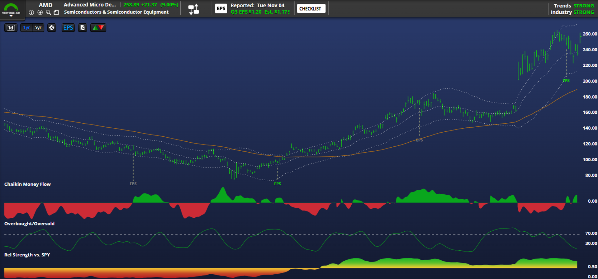
Task: Switch to the 5yr chart range
Action: pyautogui.click(x=38, y=28)
